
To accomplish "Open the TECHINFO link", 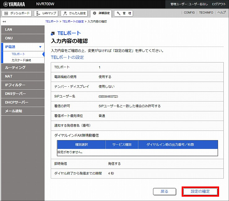I will pyautogui.click(x=206, y=13).
